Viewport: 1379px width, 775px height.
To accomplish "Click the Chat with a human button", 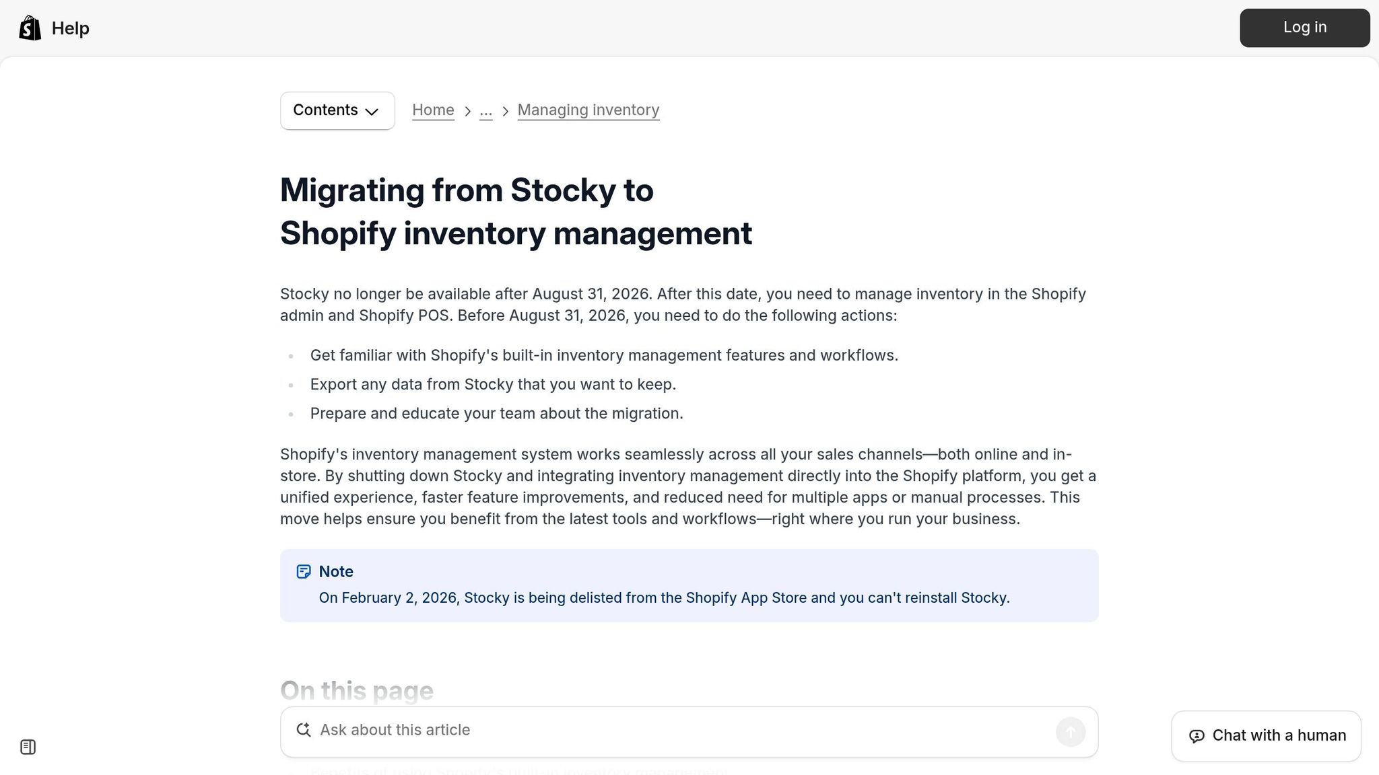I will tap(1265, 735).
